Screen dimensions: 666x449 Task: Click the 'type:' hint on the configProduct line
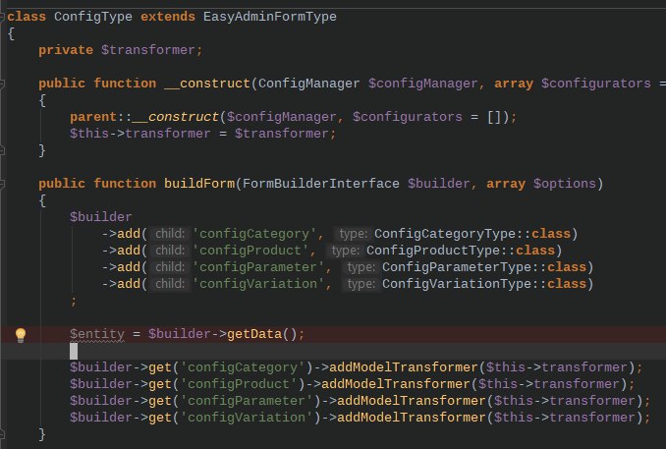[346, 251]
